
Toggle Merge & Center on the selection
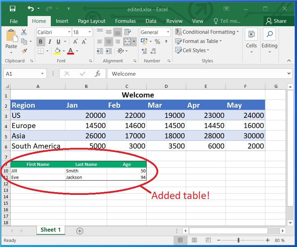click(x=127, y=41)
